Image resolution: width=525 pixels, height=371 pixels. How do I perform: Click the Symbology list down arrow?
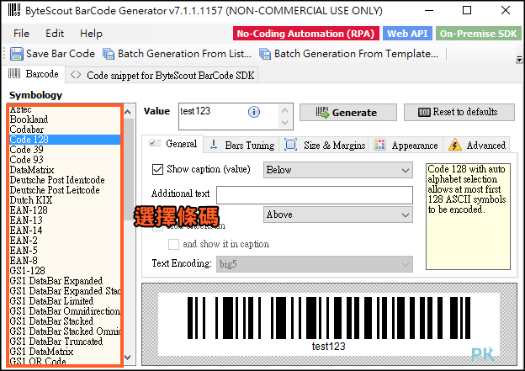click(x=128, y=358)
